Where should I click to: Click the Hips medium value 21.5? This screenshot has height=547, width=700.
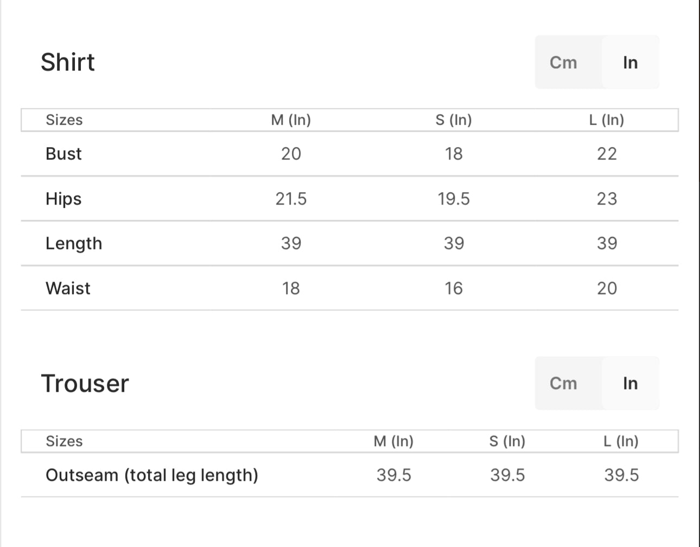click(291, 199)
